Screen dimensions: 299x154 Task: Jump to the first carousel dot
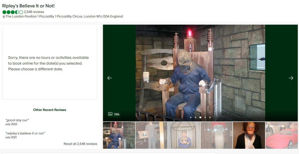click(191, 118)
